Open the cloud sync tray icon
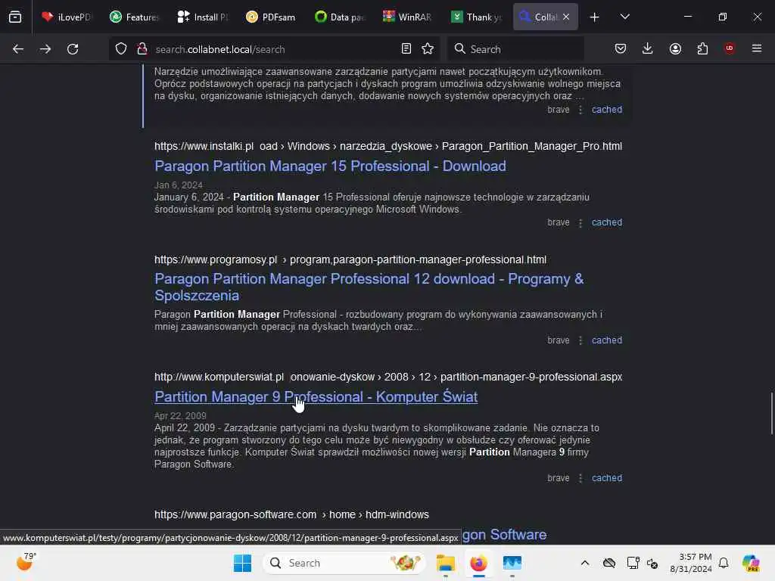 pos(609,563)
